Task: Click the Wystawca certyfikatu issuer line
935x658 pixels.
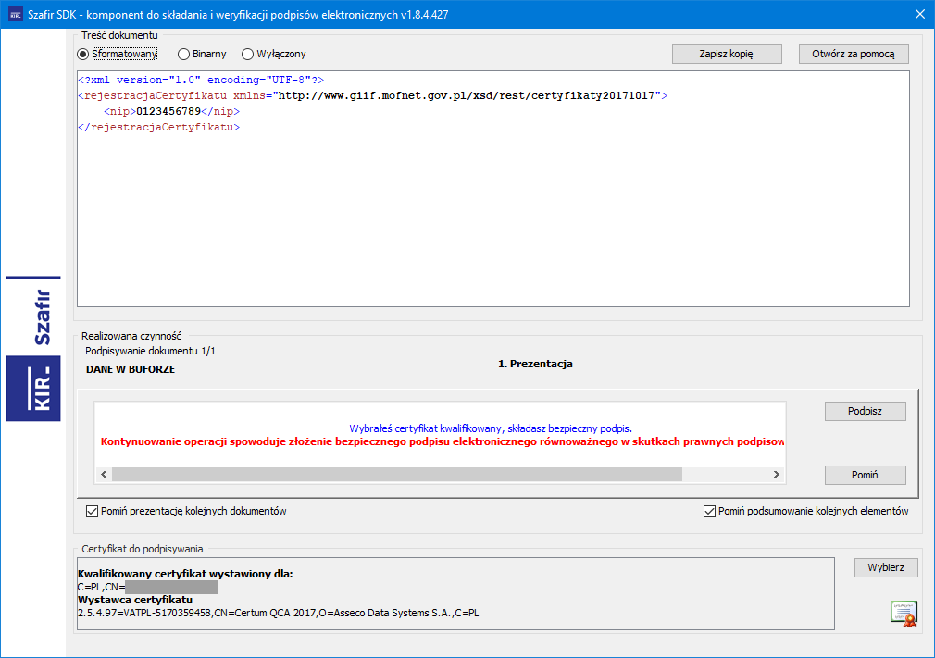Action: point(279,613)
